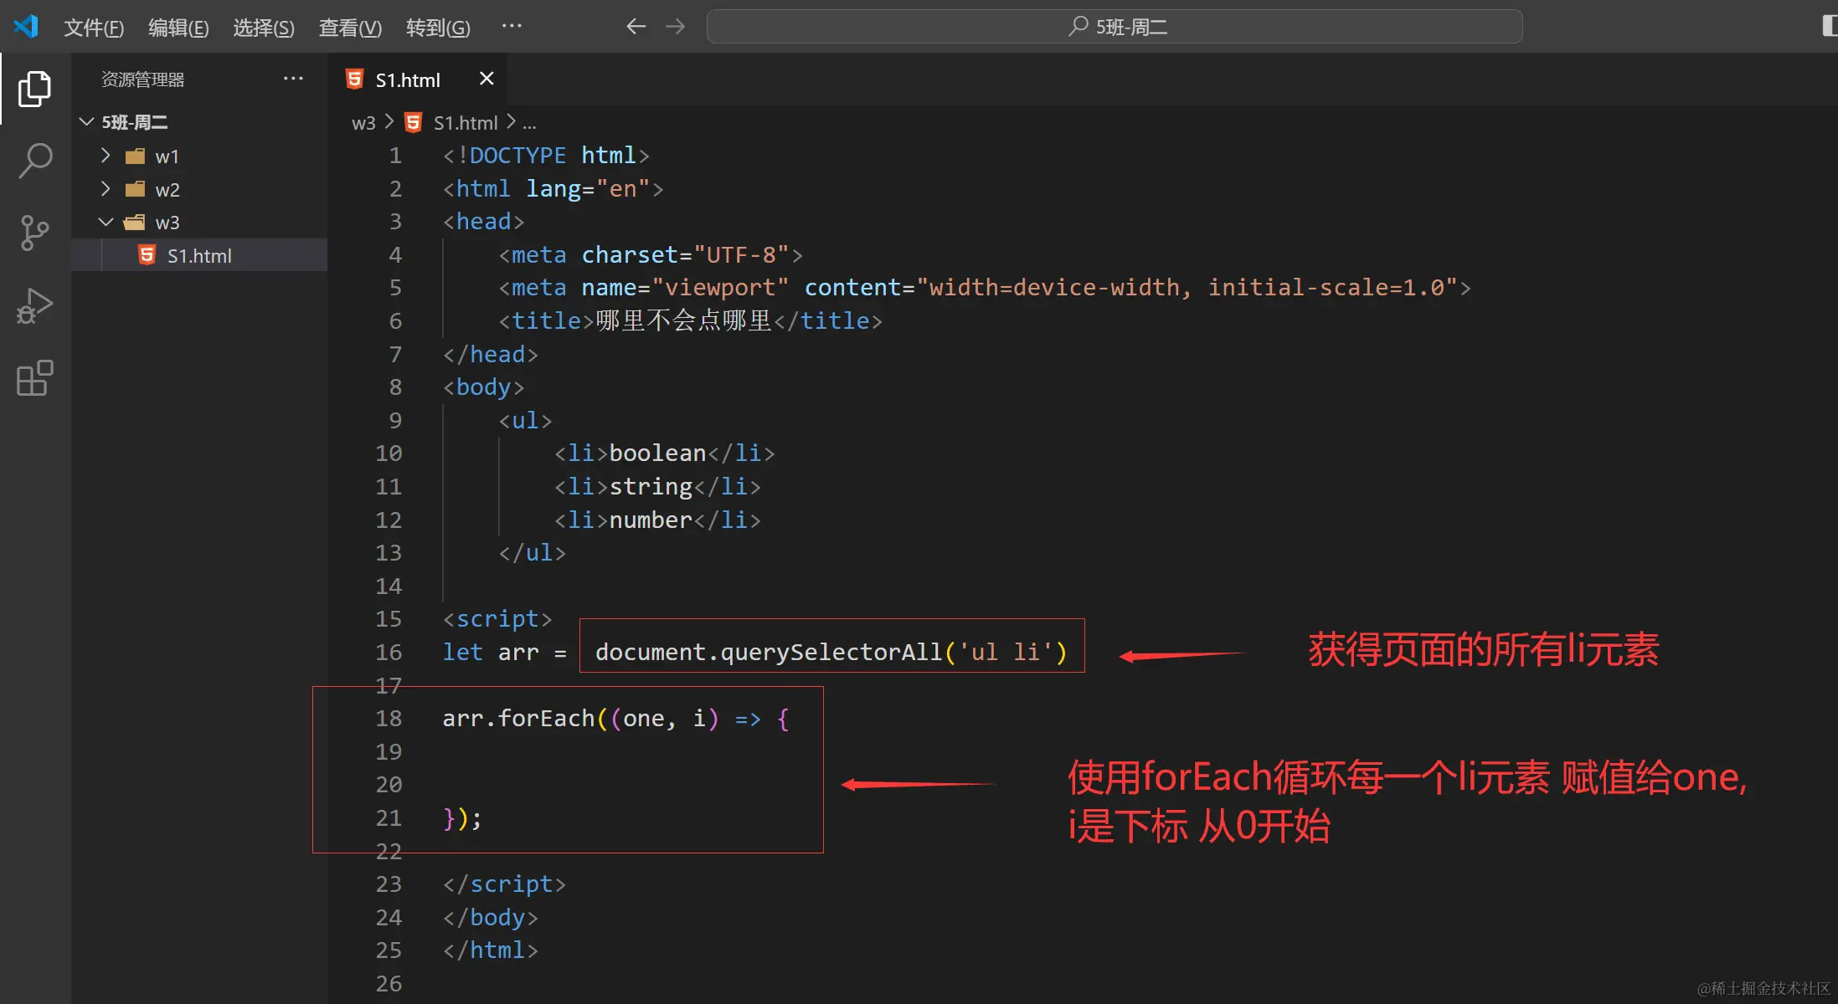Click the HTML5 icon on S1.html tab
Image resolution: width=1838 pixels, height=1004 pixels.
coord(354,79)
